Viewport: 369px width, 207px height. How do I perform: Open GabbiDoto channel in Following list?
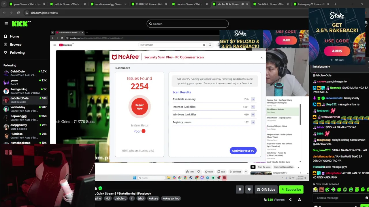25,73
